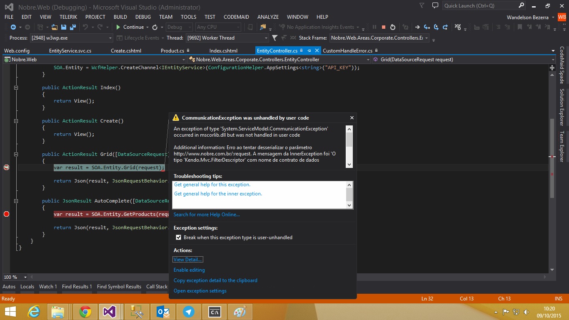Click 'Search for more Help Online...' link
569x320 pixels.
(x=207, y=215)
